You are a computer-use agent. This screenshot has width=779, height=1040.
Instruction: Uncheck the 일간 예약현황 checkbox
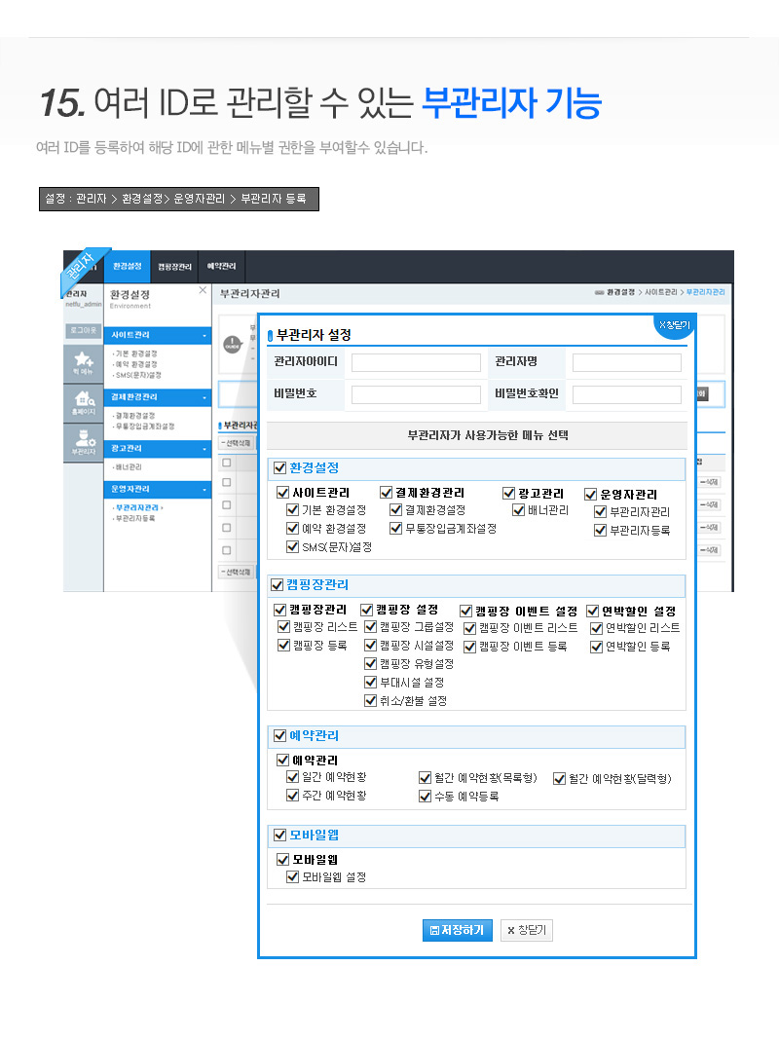(292, 777)
